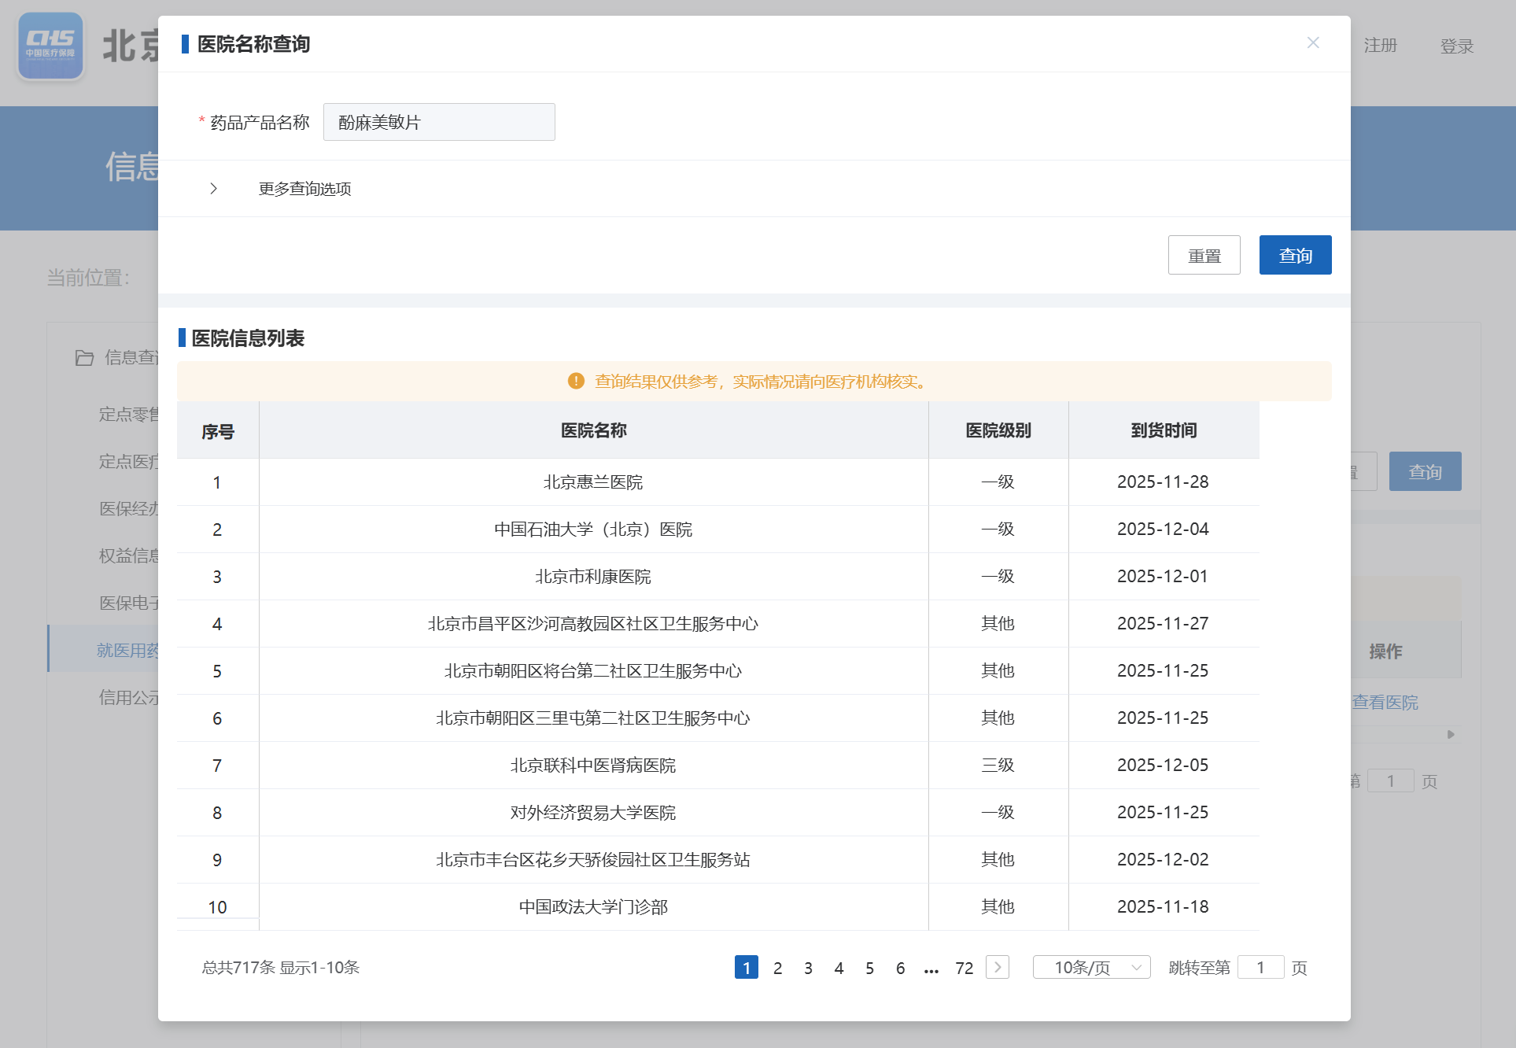
Task: Click the 药品产品名称 input field
Action: [x=439, y=123]
